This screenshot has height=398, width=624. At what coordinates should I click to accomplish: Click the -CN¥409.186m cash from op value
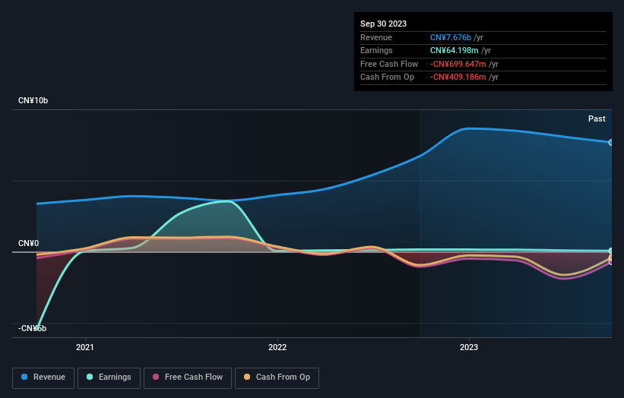point(458,77)
